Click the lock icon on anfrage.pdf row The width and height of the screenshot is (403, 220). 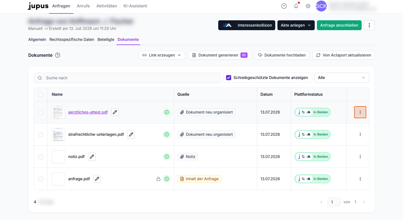158,179
